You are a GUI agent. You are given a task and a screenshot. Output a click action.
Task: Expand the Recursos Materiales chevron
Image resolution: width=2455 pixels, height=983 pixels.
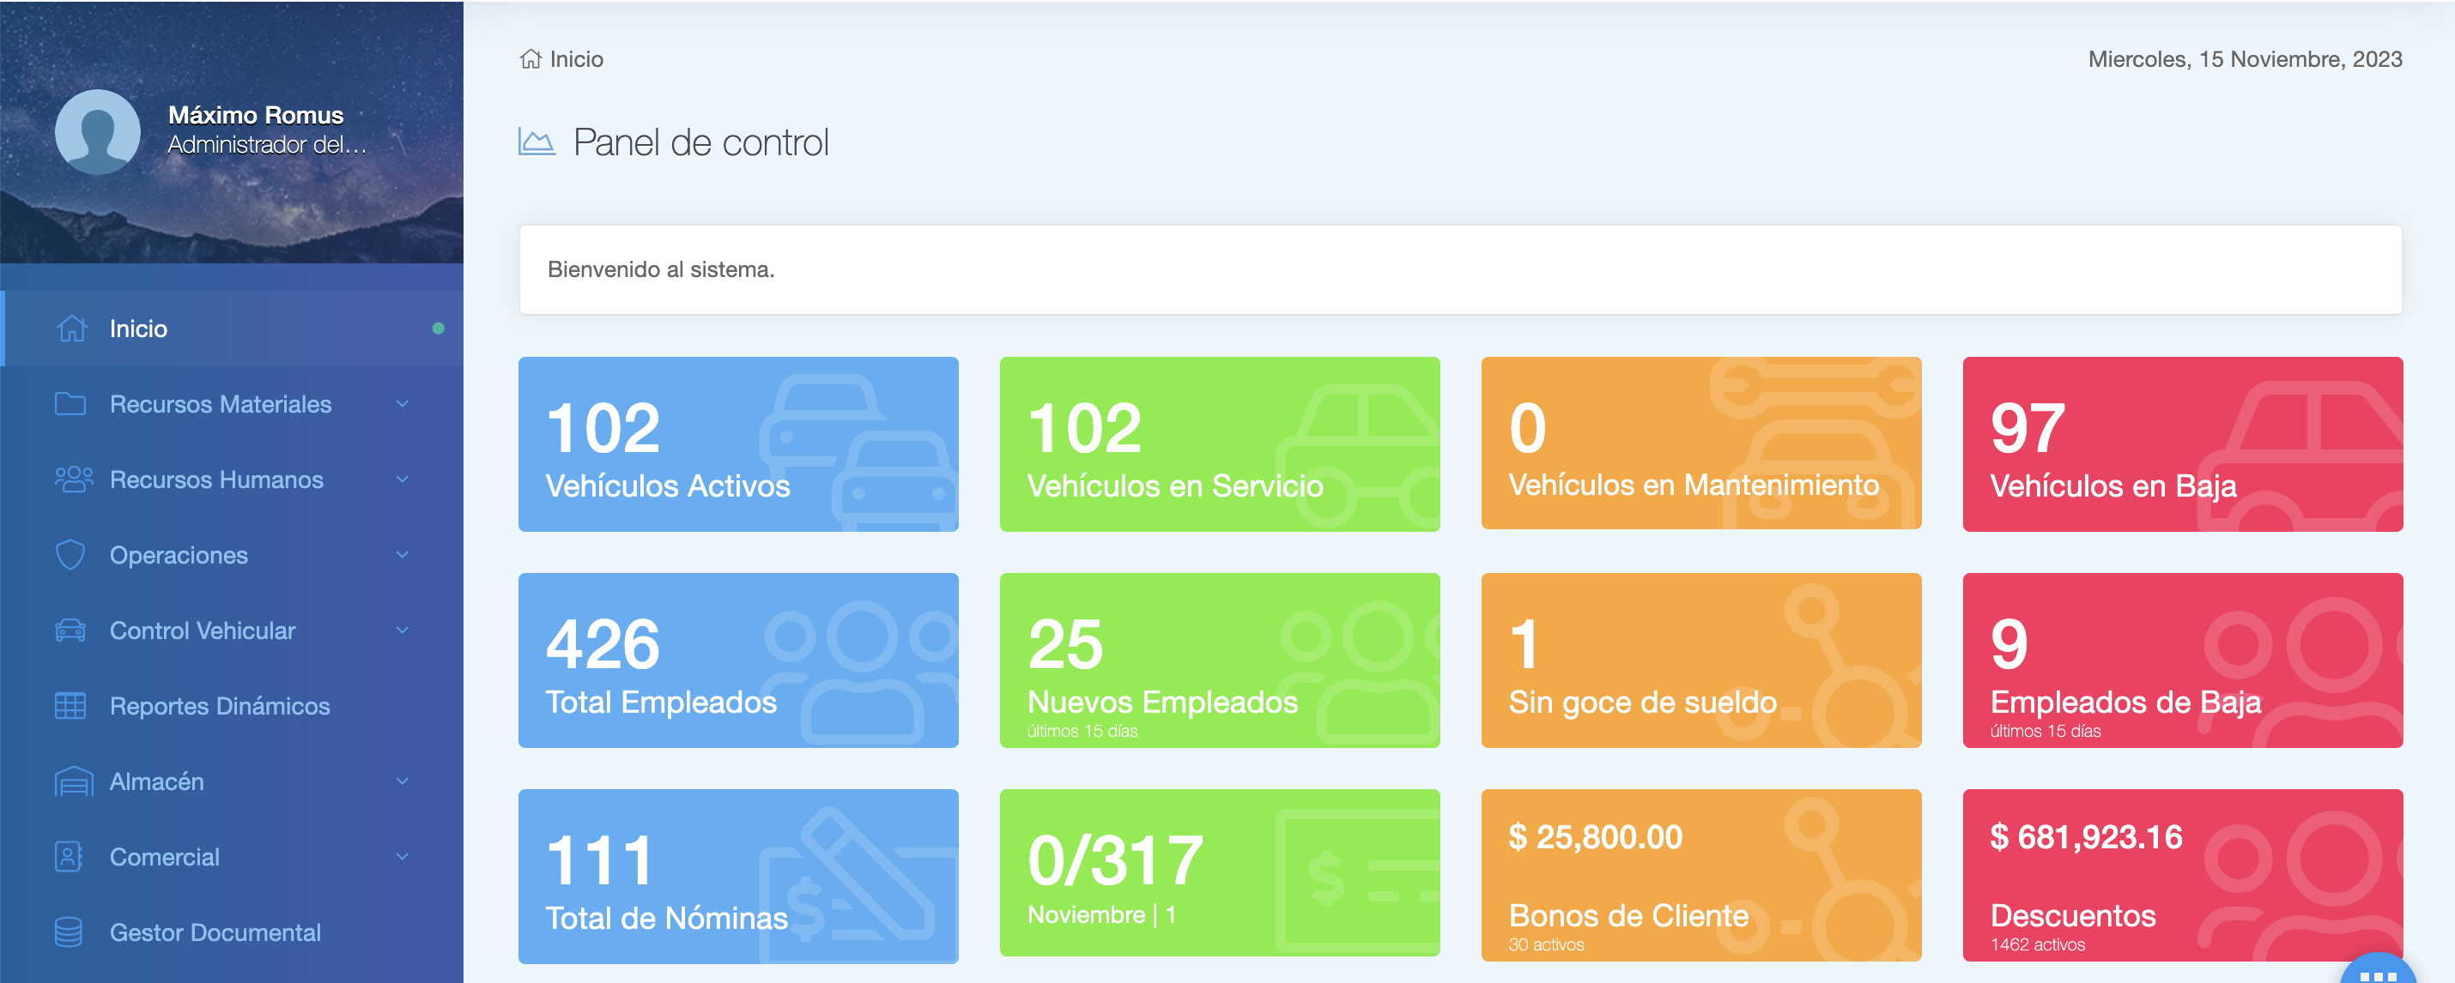tap(403, 404)
